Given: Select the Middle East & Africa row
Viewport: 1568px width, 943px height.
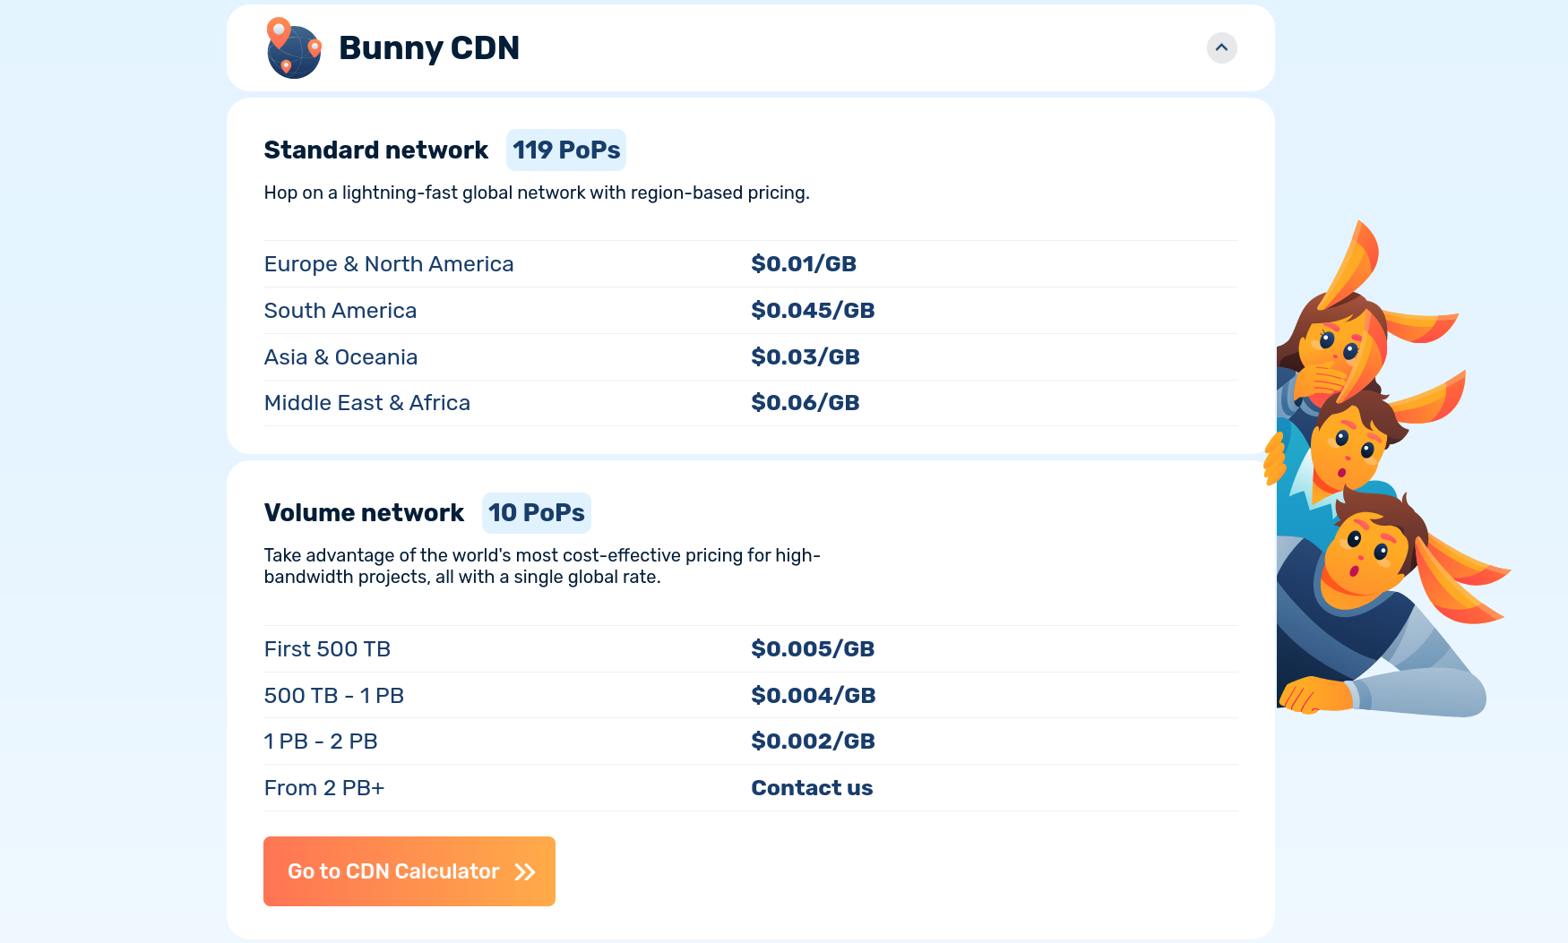Looking at the screenshot, I should point(366,403).
